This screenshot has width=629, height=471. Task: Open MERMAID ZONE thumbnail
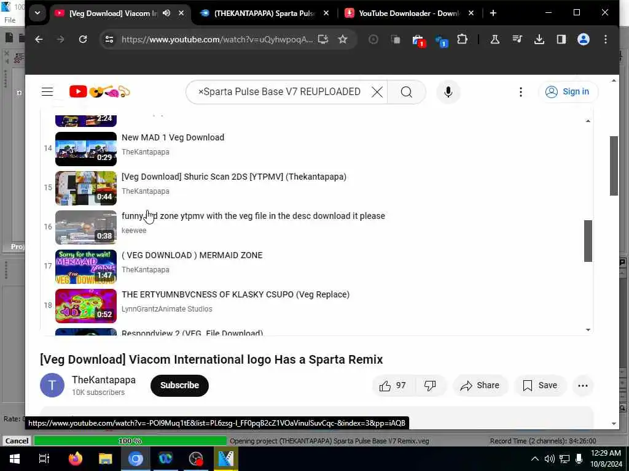coord(86,266)
